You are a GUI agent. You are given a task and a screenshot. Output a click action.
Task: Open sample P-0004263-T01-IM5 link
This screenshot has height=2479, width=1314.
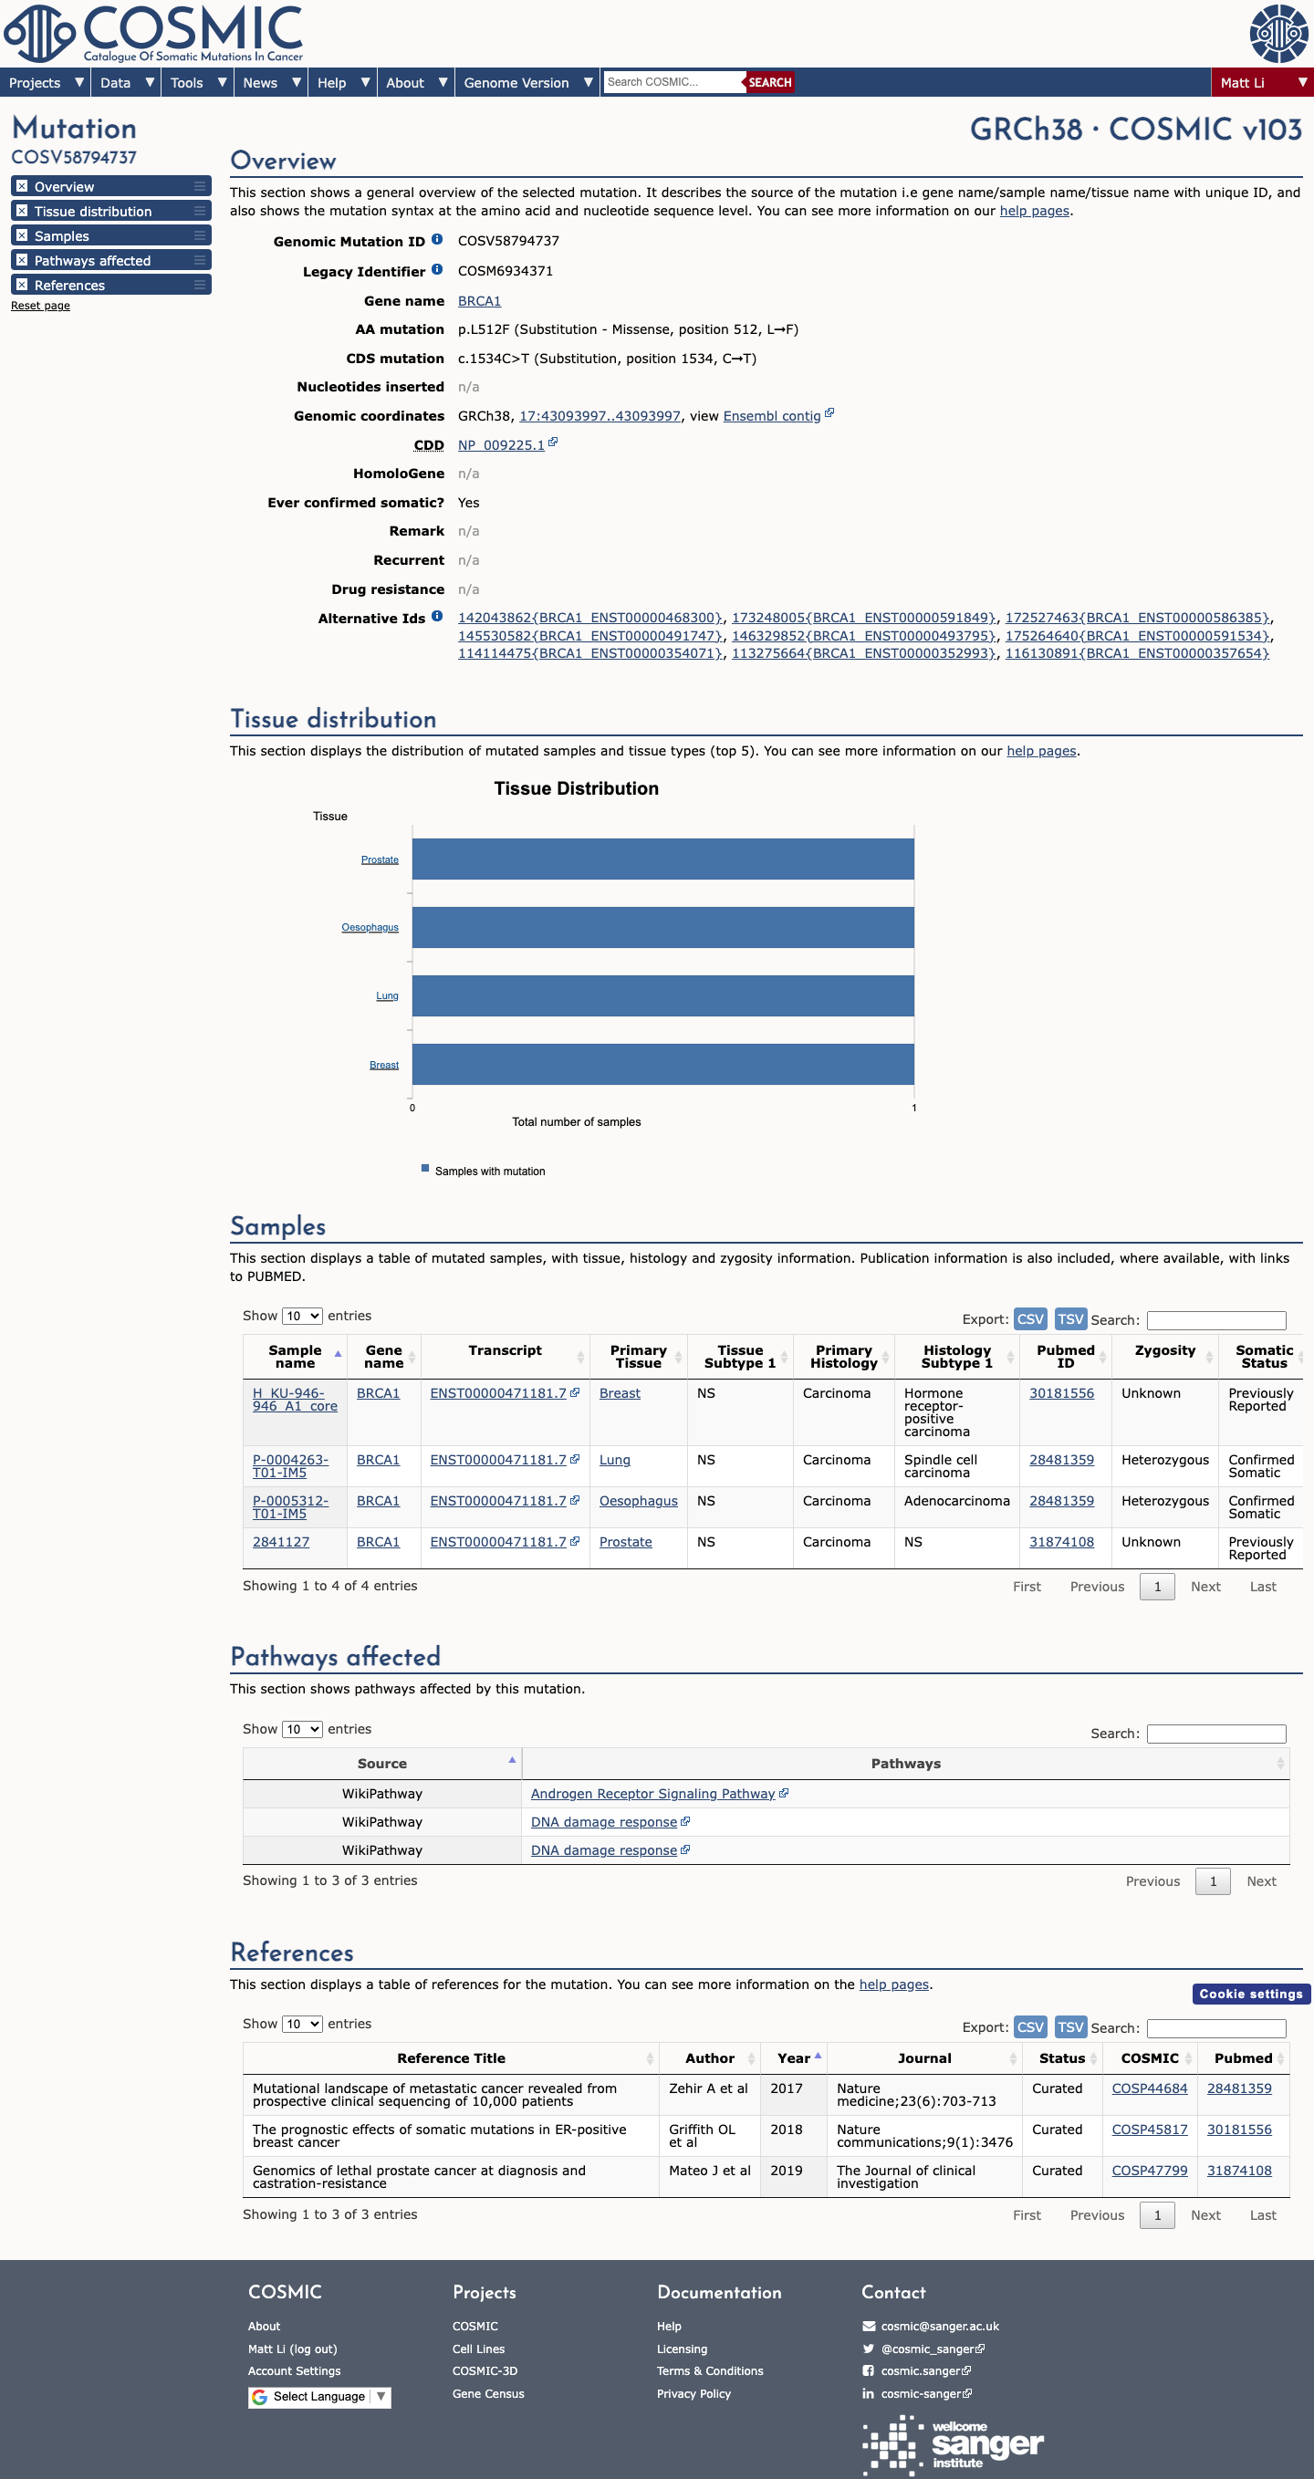[x=290, y=1466]
